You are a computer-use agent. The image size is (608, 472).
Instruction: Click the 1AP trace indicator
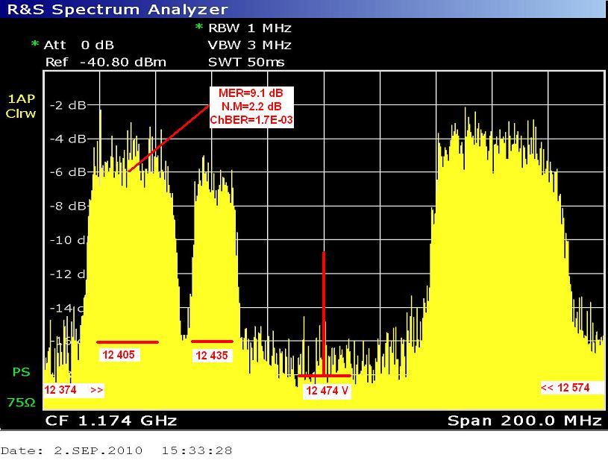[x=20, y=99]
